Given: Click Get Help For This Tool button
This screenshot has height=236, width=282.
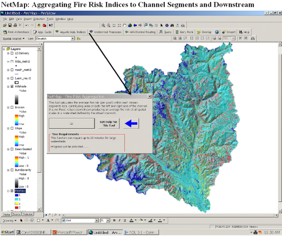Looking at the screenshot, I should [109, 123].
